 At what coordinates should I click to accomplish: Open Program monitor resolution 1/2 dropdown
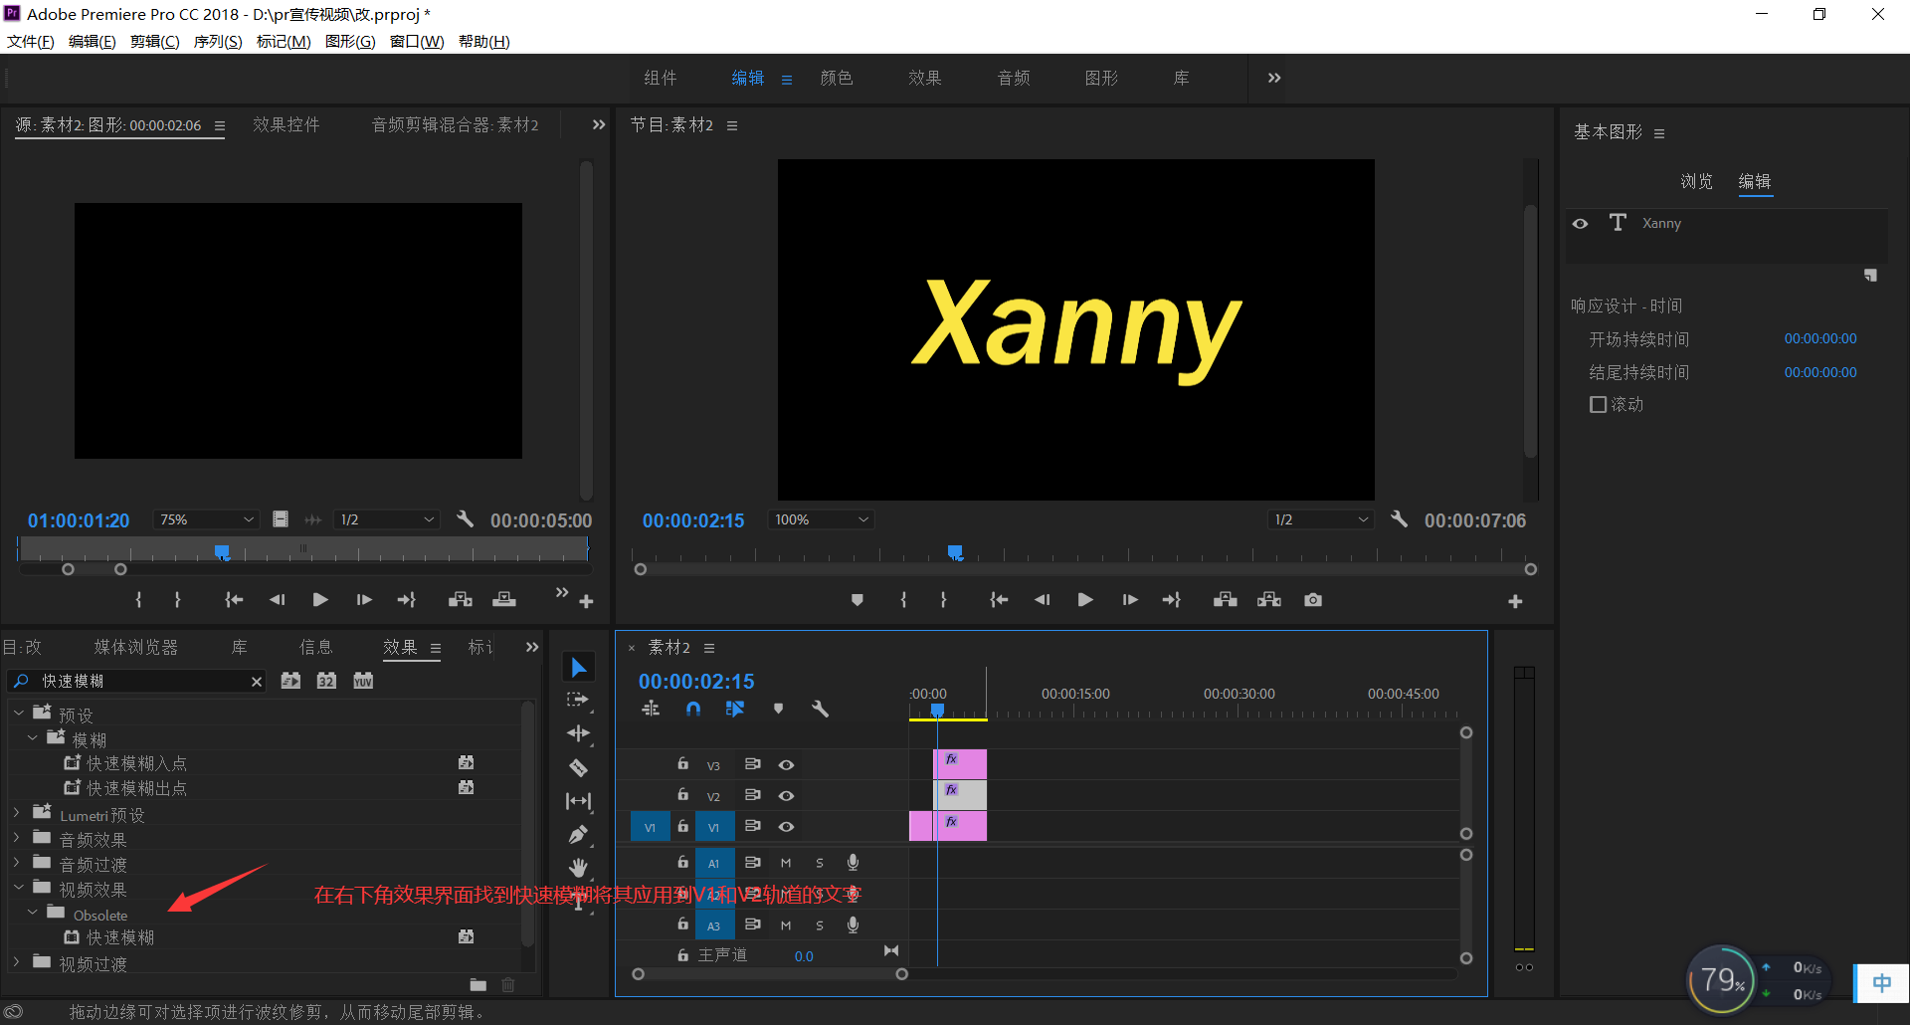click(x=1320, y=519)
